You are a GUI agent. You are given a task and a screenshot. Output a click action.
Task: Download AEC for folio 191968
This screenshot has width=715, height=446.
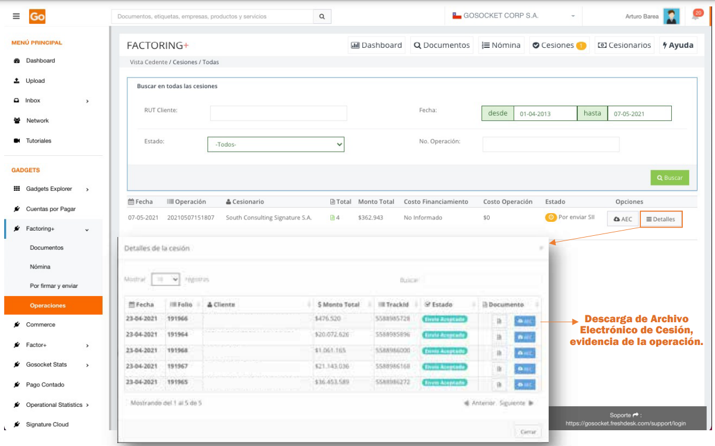[x=524, y=353]
